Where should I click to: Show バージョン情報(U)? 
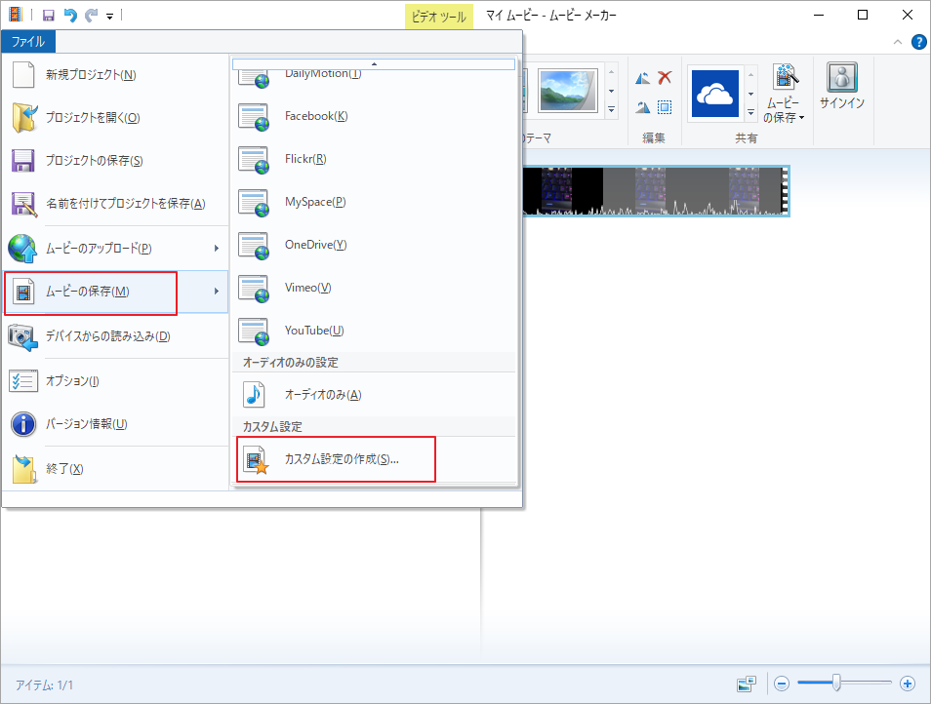click(x=115, y=424)
